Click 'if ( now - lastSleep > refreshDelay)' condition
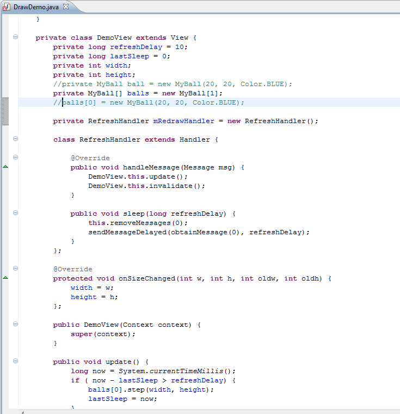 (x=149, y=380)
